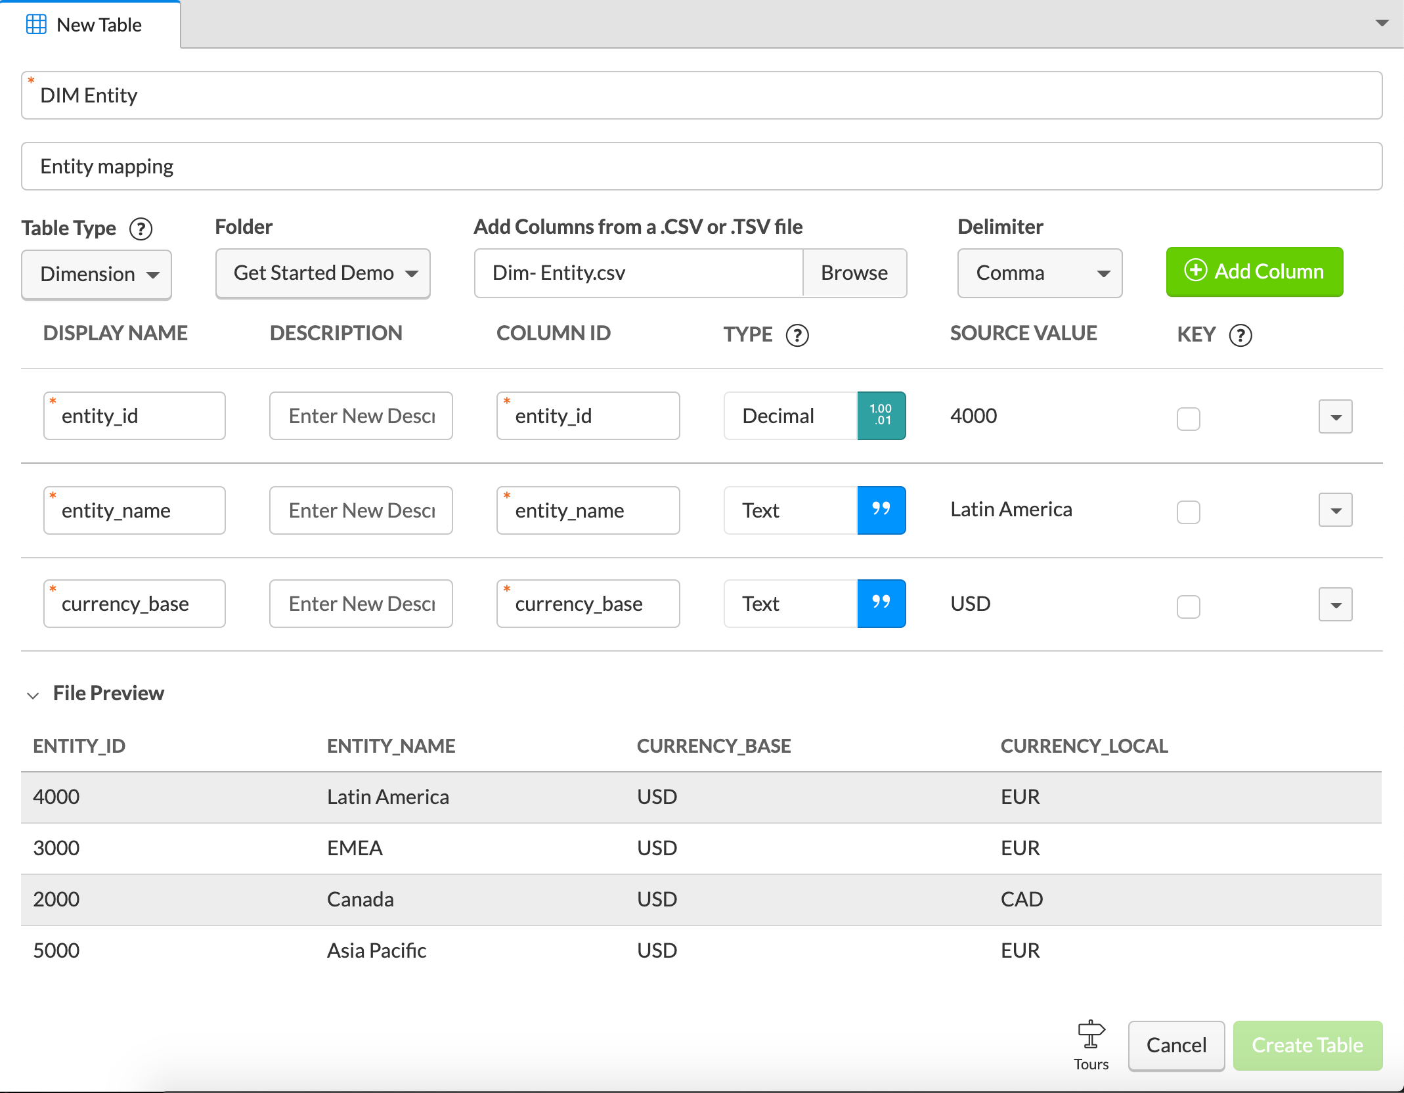Screen dimensions: 1404x1093
Task: Open the Comma delimiter dropdown
Action: 1040,273
